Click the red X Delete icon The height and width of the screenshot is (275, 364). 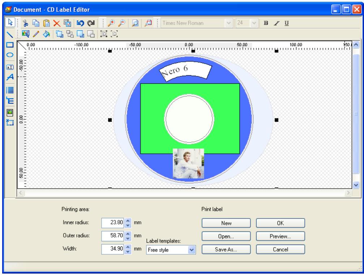click(x=57, y=23)
